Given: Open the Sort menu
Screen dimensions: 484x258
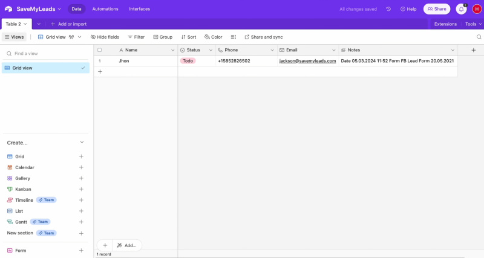Looking at the screenshot, I should click(x=189, y=37).
